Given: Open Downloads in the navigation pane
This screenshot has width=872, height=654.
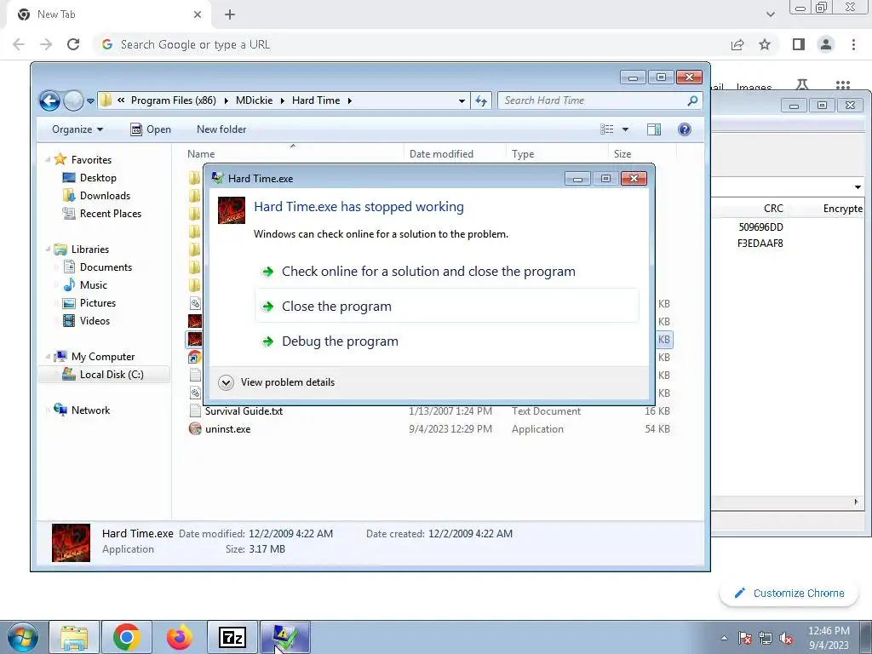Looking at the screenshot, I should (105, 196).
